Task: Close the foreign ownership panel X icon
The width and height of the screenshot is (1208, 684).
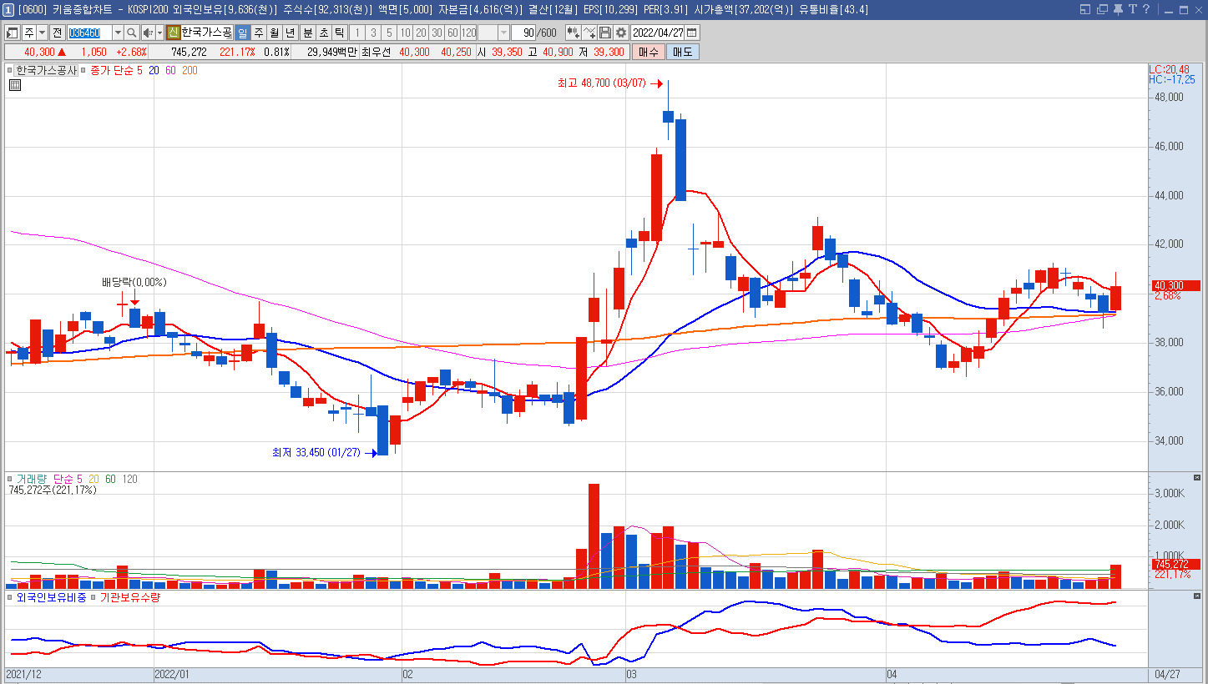Action: point(1197,596)
